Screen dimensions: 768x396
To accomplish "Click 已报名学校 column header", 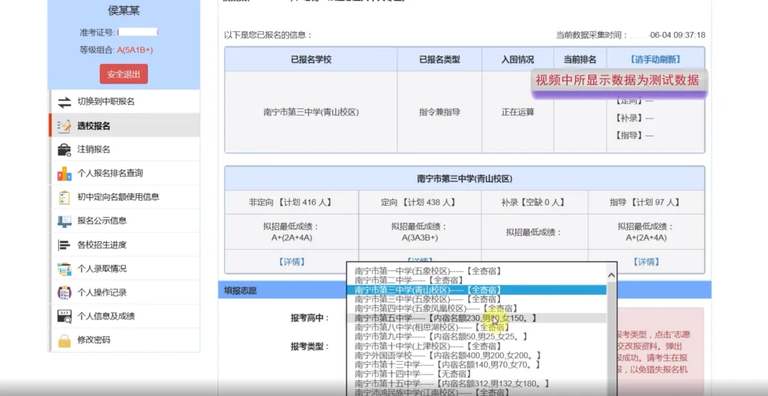I will pyautogui.click(x=311, y=60).
